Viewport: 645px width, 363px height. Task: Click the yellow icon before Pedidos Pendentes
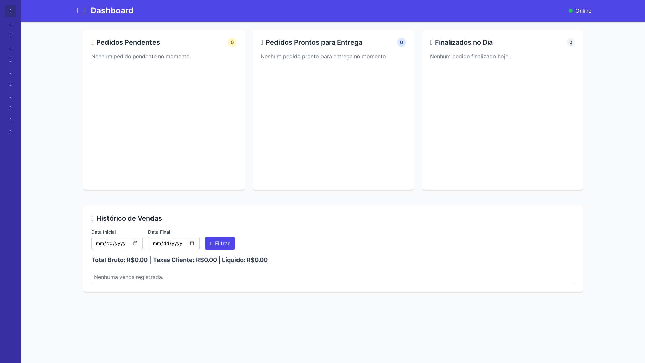coord(93,42)
